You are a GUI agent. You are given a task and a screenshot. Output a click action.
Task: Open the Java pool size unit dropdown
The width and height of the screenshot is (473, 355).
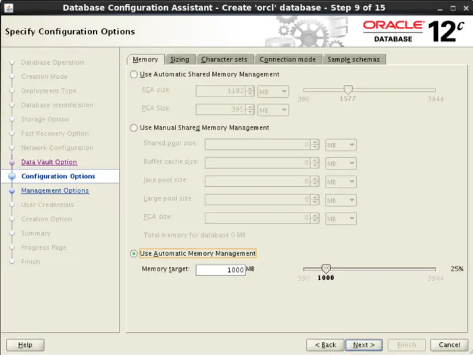point(341,182)
